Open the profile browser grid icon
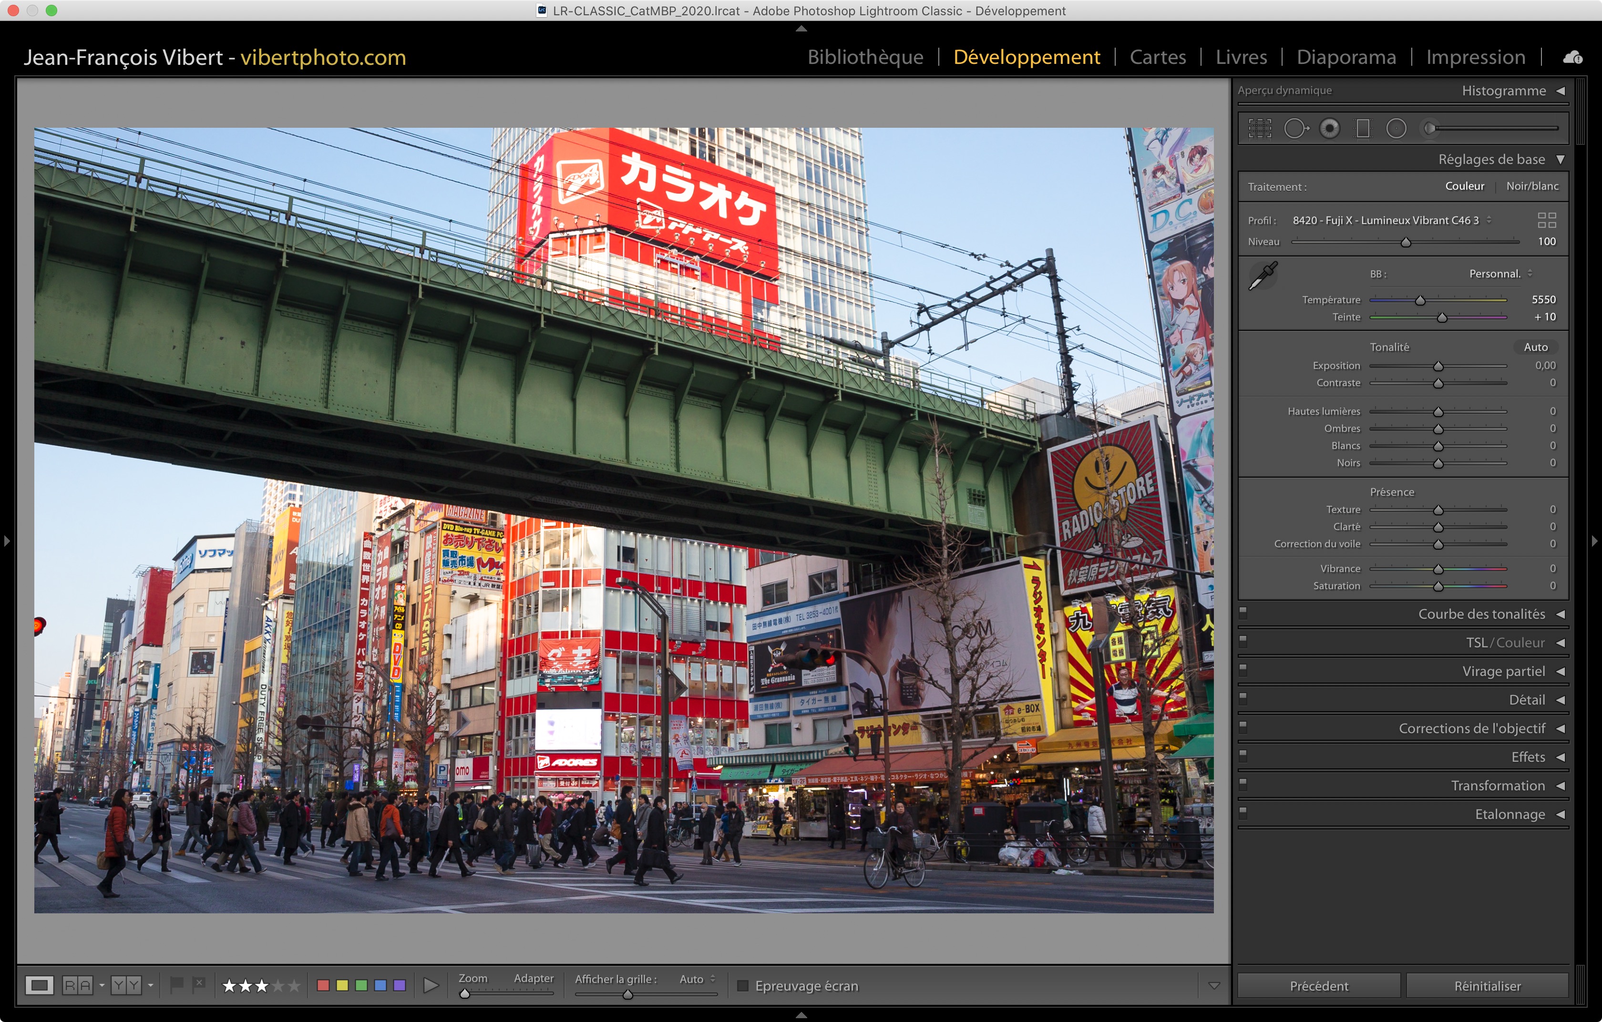Image resolution: width=1602 pixels, height=1022 pixels. [1547, 220]
